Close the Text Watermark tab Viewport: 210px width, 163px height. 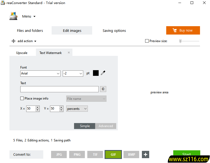tap(69, 53)
